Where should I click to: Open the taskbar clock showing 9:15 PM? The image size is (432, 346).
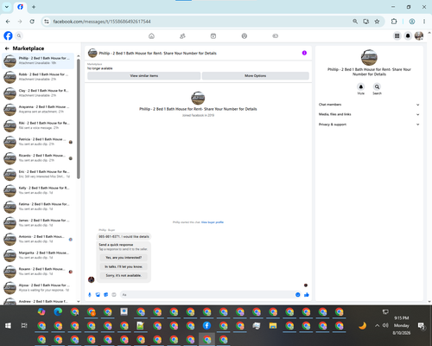click(x=402, y=325)
